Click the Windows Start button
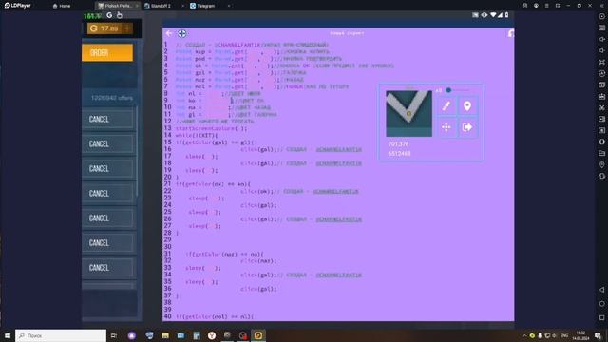This screenshot has width=608, height=342. tap(8, 335)
